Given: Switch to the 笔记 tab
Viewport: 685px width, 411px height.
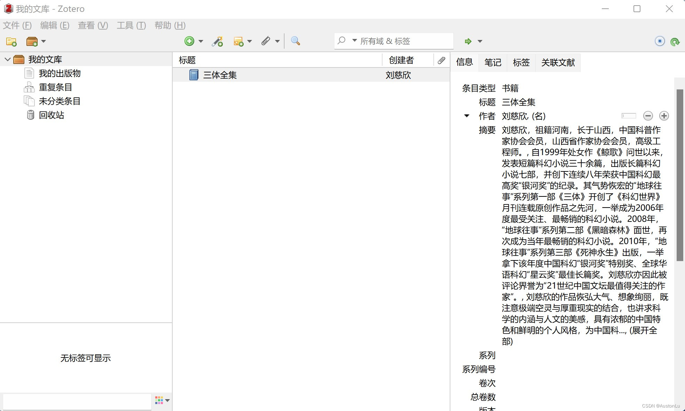Looking at the screenshot, I should point(493,63).
